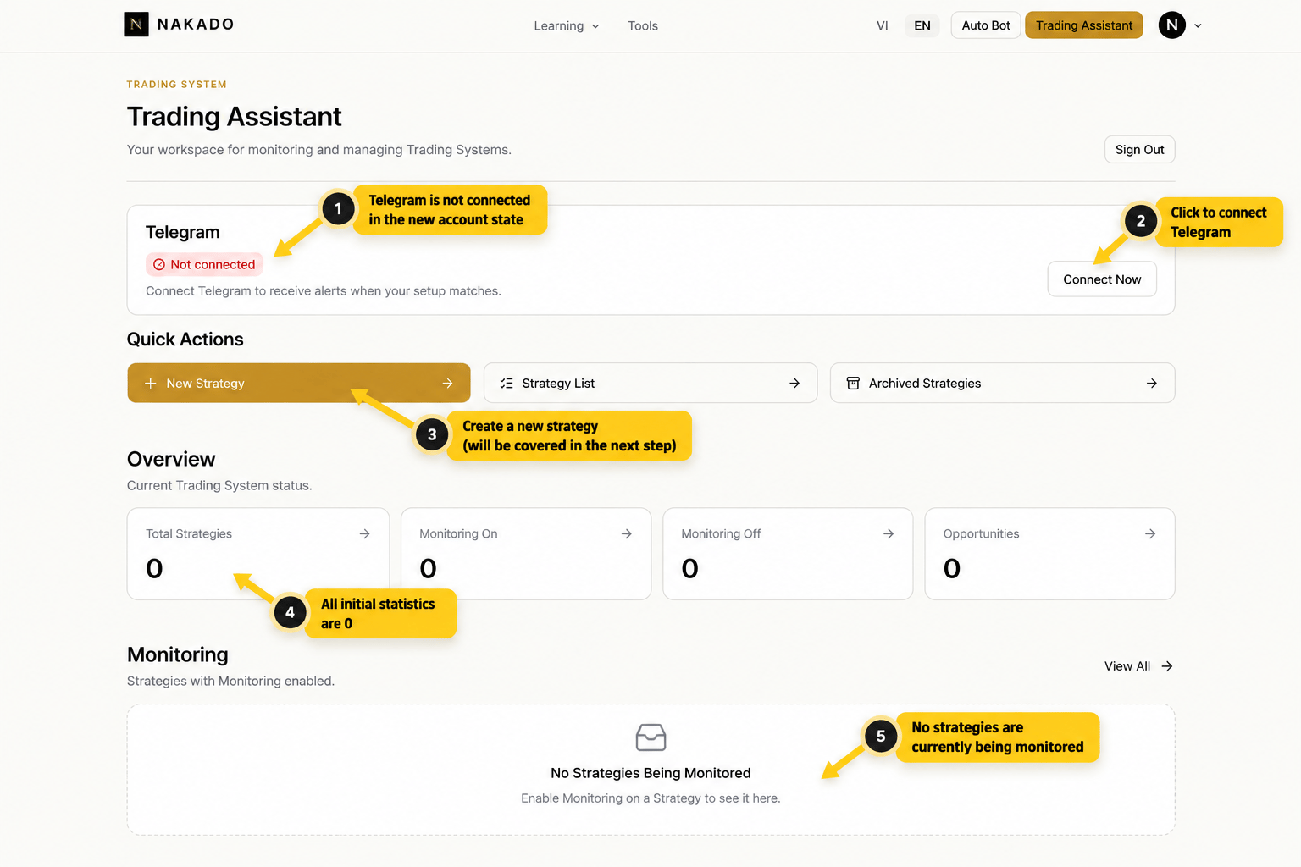Open the Learning dropdown menu

[567, 26]
